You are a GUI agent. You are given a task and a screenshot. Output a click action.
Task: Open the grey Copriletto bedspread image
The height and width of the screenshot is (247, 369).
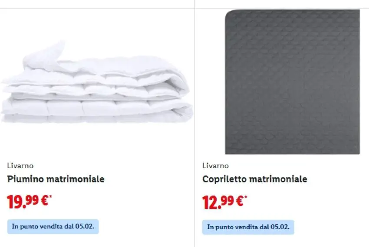292,82
